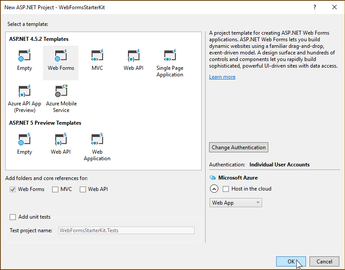This screenshot has height=270, width=345.
Task: Enable the Web API core references checkbox
Action: pyautogui.click(x=83, y=189)
